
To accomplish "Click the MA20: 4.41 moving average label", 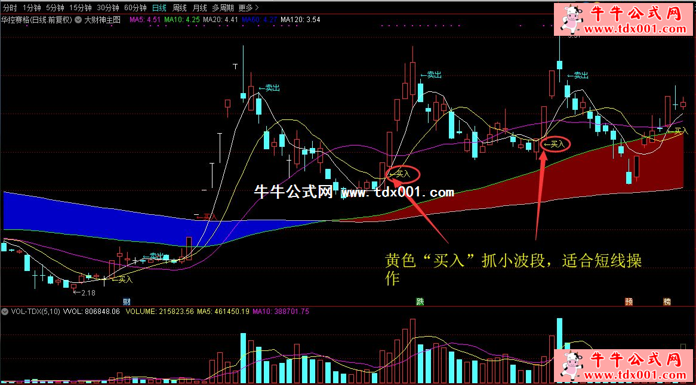I will 221,20.
